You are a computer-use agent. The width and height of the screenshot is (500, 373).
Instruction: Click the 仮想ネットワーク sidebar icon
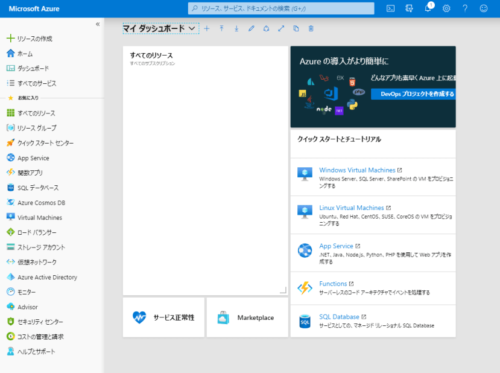pyautogui.click(x=10, y=261)
